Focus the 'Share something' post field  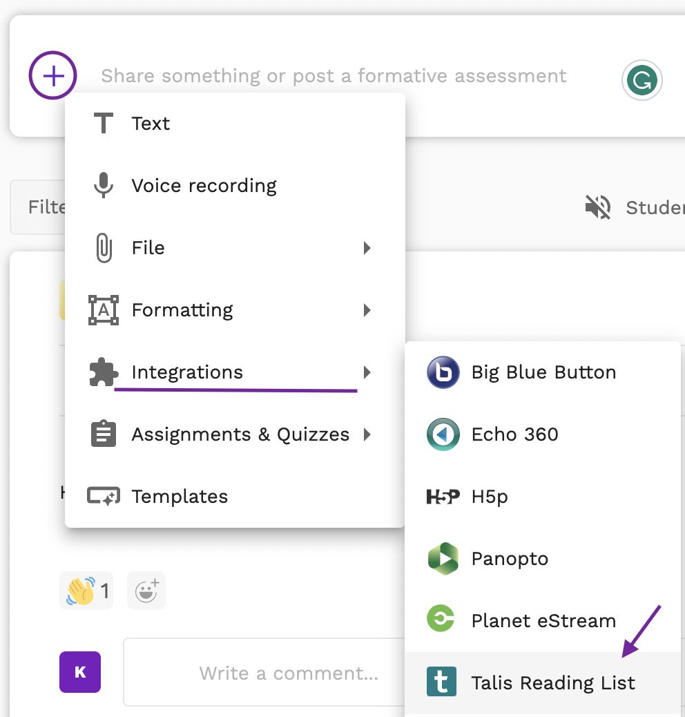pos(334,76)
